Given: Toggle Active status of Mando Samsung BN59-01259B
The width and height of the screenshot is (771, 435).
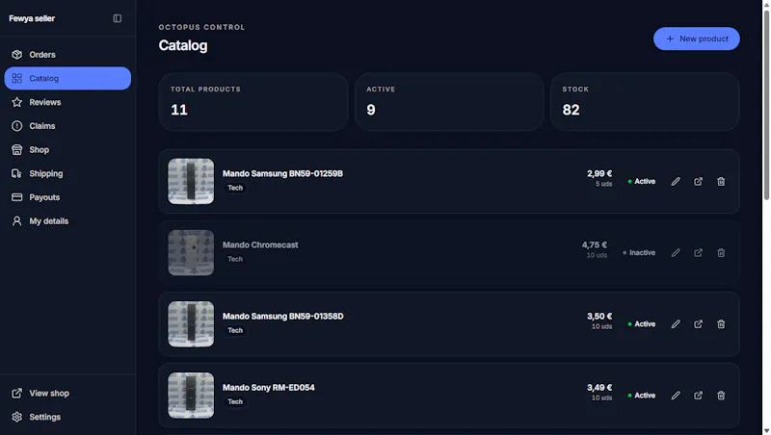Looking at the screenshot, I should pos(641,182).
